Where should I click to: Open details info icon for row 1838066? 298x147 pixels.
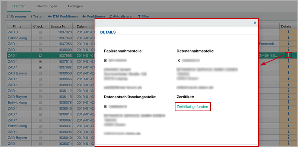tap(288, 79)
